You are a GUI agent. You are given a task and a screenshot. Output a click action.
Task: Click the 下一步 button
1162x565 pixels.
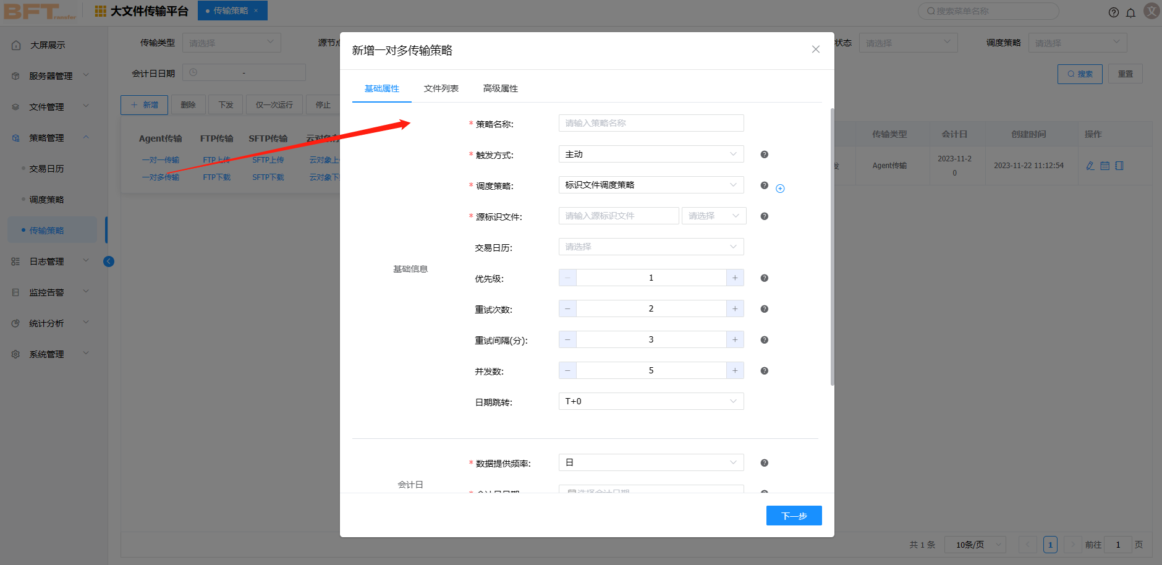(794, 516)
